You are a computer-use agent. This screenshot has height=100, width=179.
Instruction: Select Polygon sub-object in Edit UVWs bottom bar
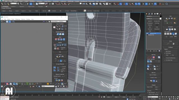(x=7, y=84)
